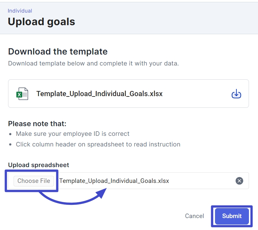The image size is (258, 230).
Task: Submit the uploaded goals spreadsheet
Action: coord(232,216)
